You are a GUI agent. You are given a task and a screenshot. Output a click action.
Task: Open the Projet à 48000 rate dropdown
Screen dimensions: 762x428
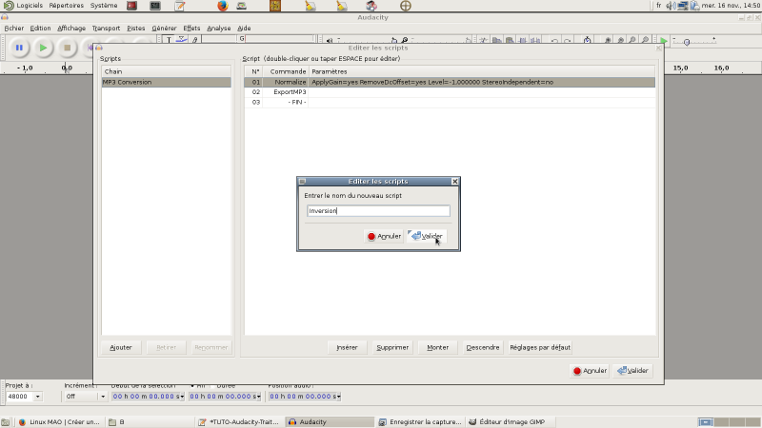coord(37,397)
